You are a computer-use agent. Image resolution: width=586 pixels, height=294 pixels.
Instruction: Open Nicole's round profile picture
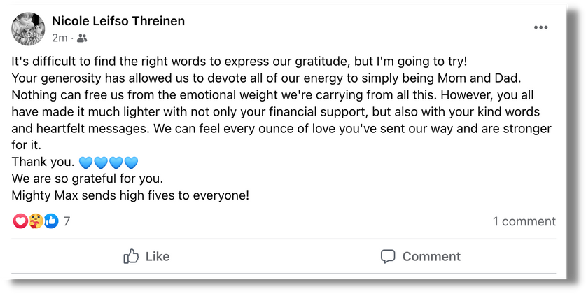[x=29, y=29]
